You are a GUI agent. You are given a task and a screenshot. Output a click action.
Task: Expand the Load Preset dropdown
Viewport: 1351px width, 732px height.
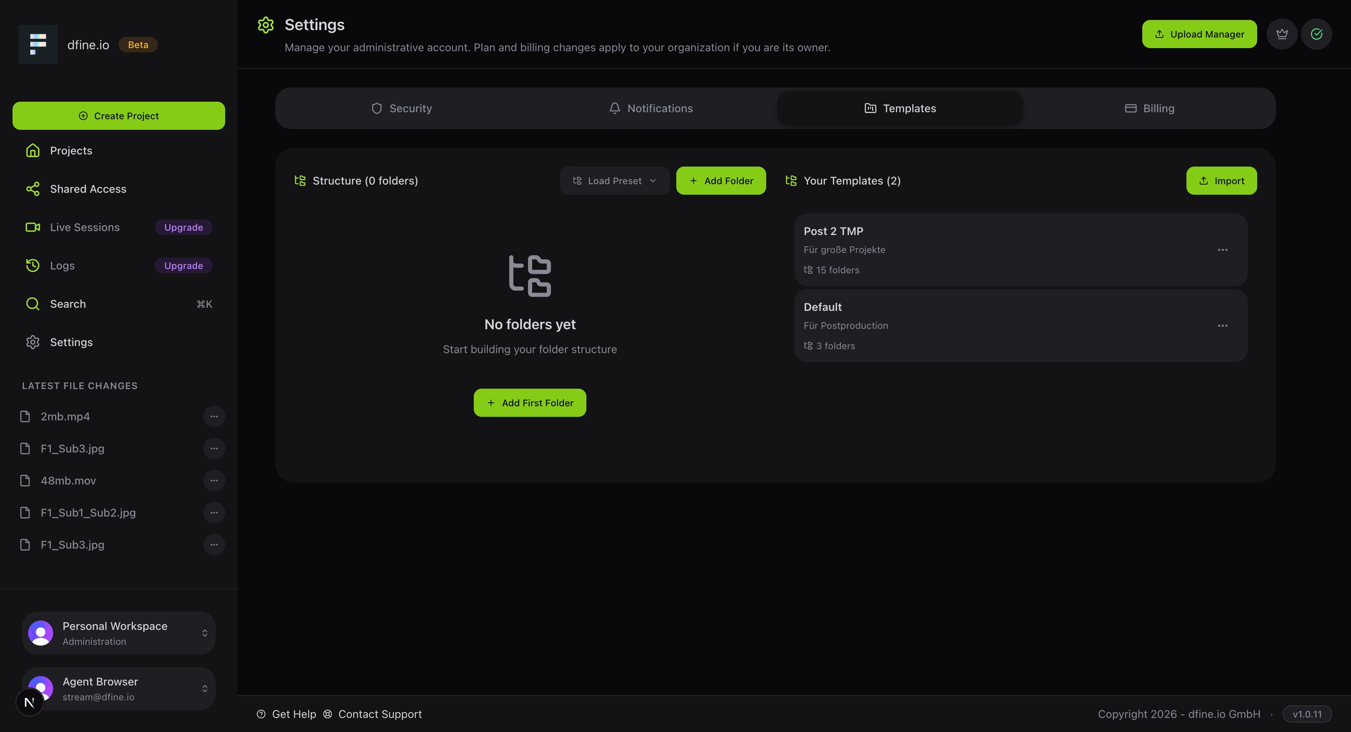click(x=615, y=181)
